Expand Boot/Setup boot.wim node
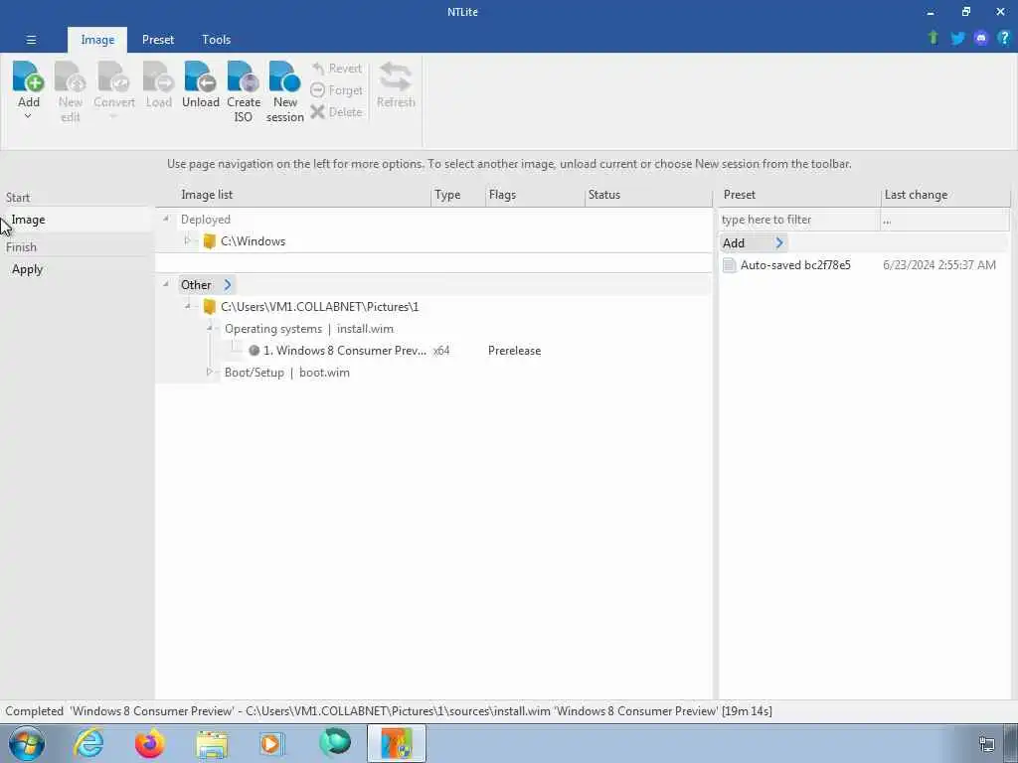Screen dimensions: 1018x763 pyautogui.click(x=210, y=372)
